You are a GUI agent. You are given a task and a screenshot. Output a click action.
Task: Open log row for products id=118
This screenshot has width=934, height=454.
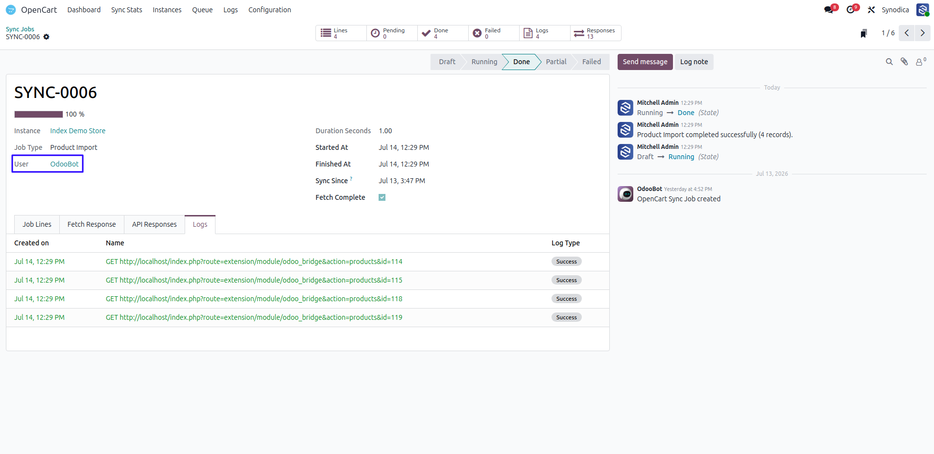click(x=308, y=299)
